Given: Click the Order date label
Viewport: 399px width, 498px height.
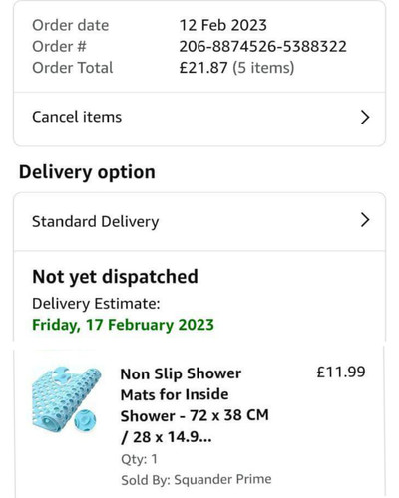Looking at the screenshot, I should click(71, 25).
